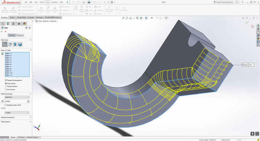Open the FeatureManager design tree tab icon
This screenshot has height=141, width=260.
click(x=3, y=24)
